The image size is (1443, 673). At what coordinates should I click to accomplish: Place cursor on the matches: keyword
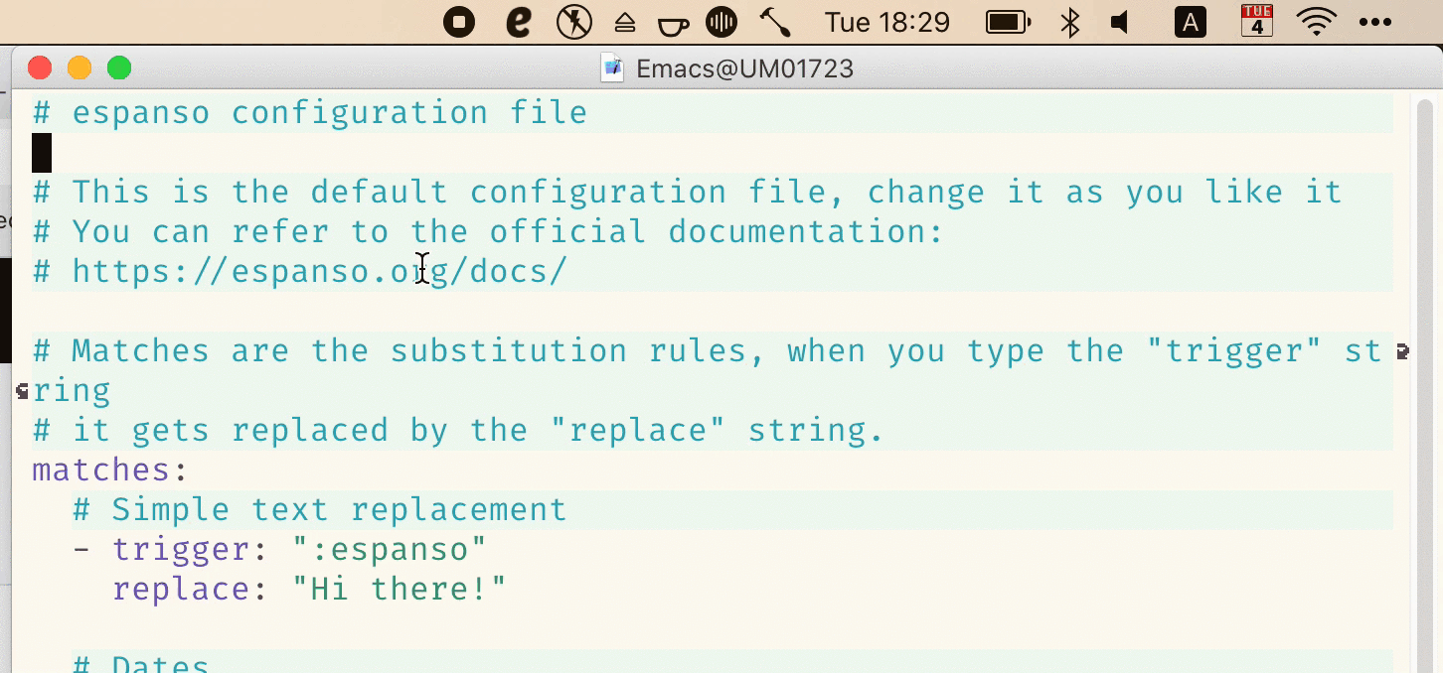click(x=104, y=469)
